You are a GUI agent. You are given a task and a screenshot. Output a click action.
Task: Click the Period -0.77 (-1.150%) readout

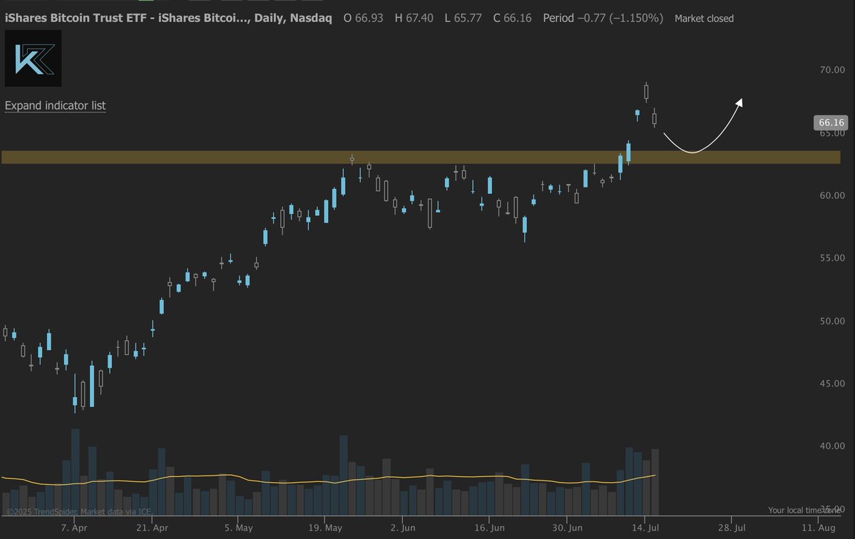[x=603, y=18]
